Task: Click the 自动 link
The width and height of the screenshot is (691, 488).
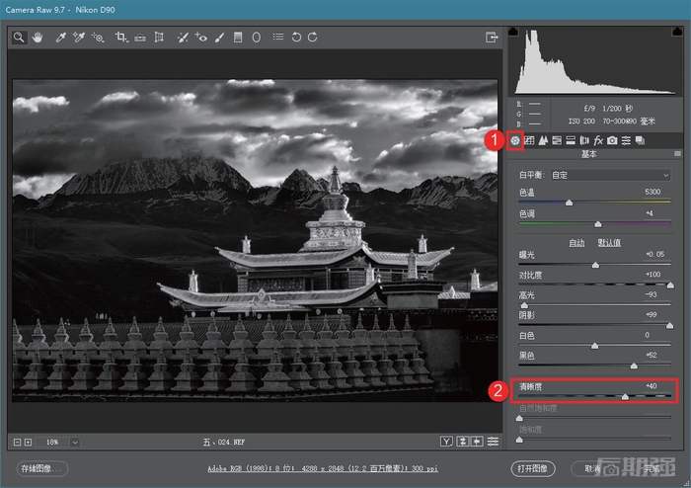Action: tap(576, 243)
